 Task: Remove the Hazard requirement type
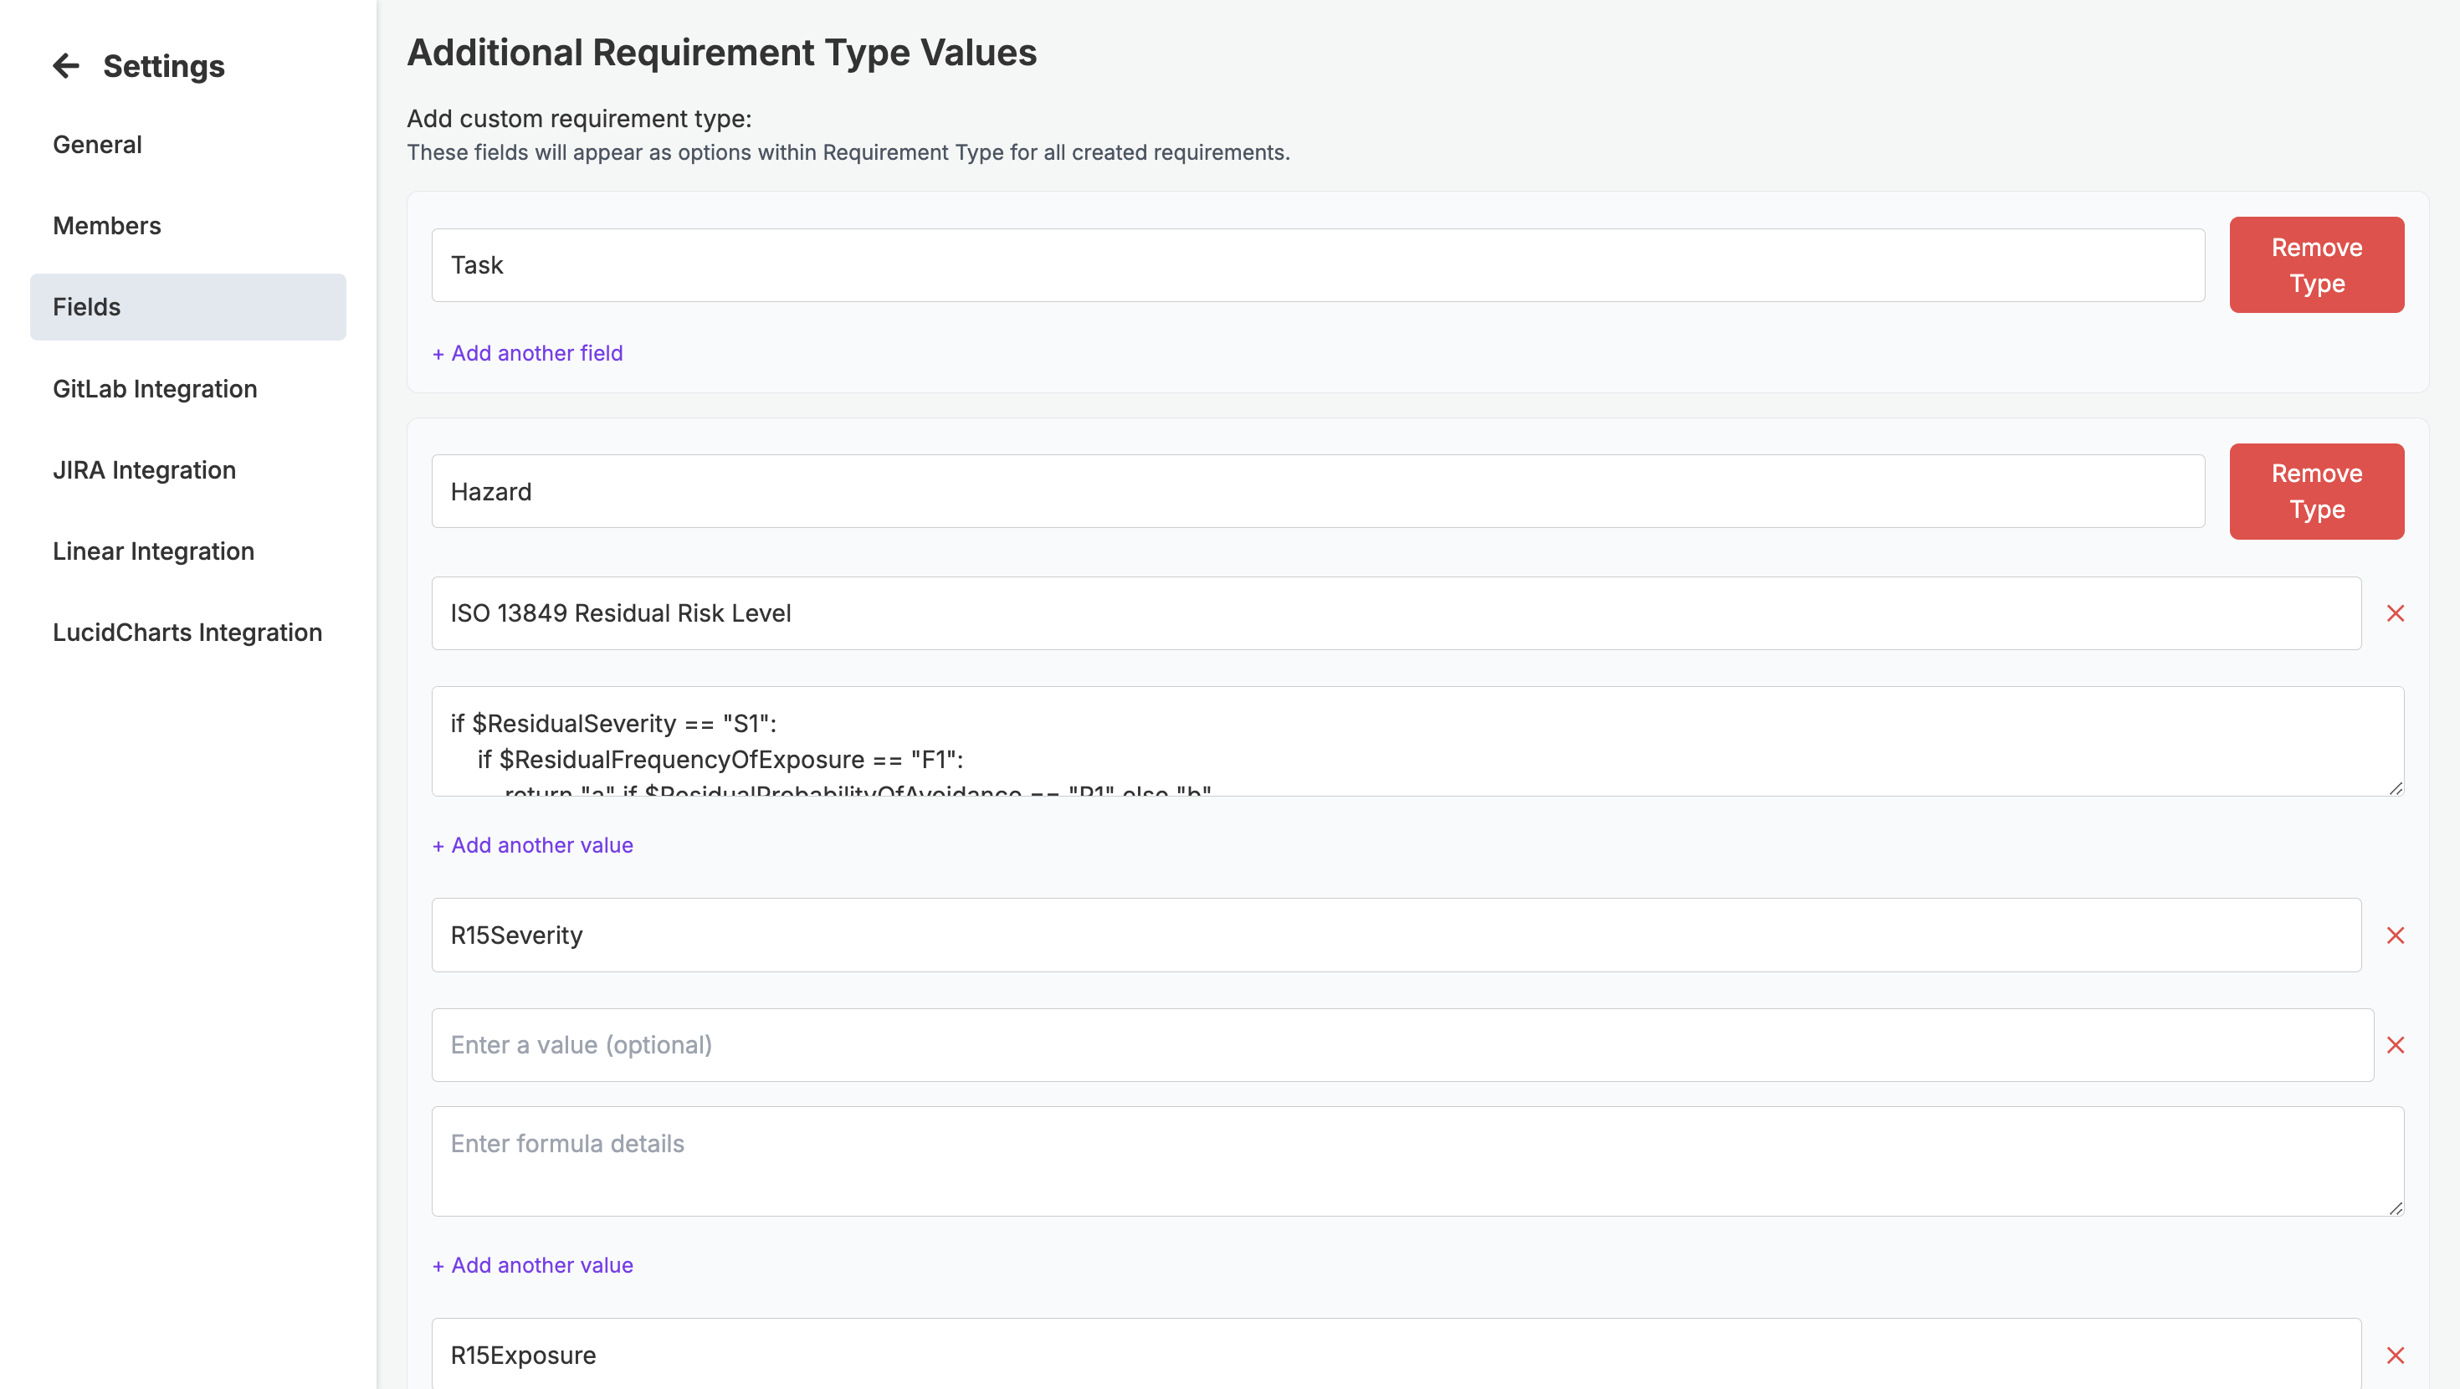pyautogui.click(x=2316, y=491)
